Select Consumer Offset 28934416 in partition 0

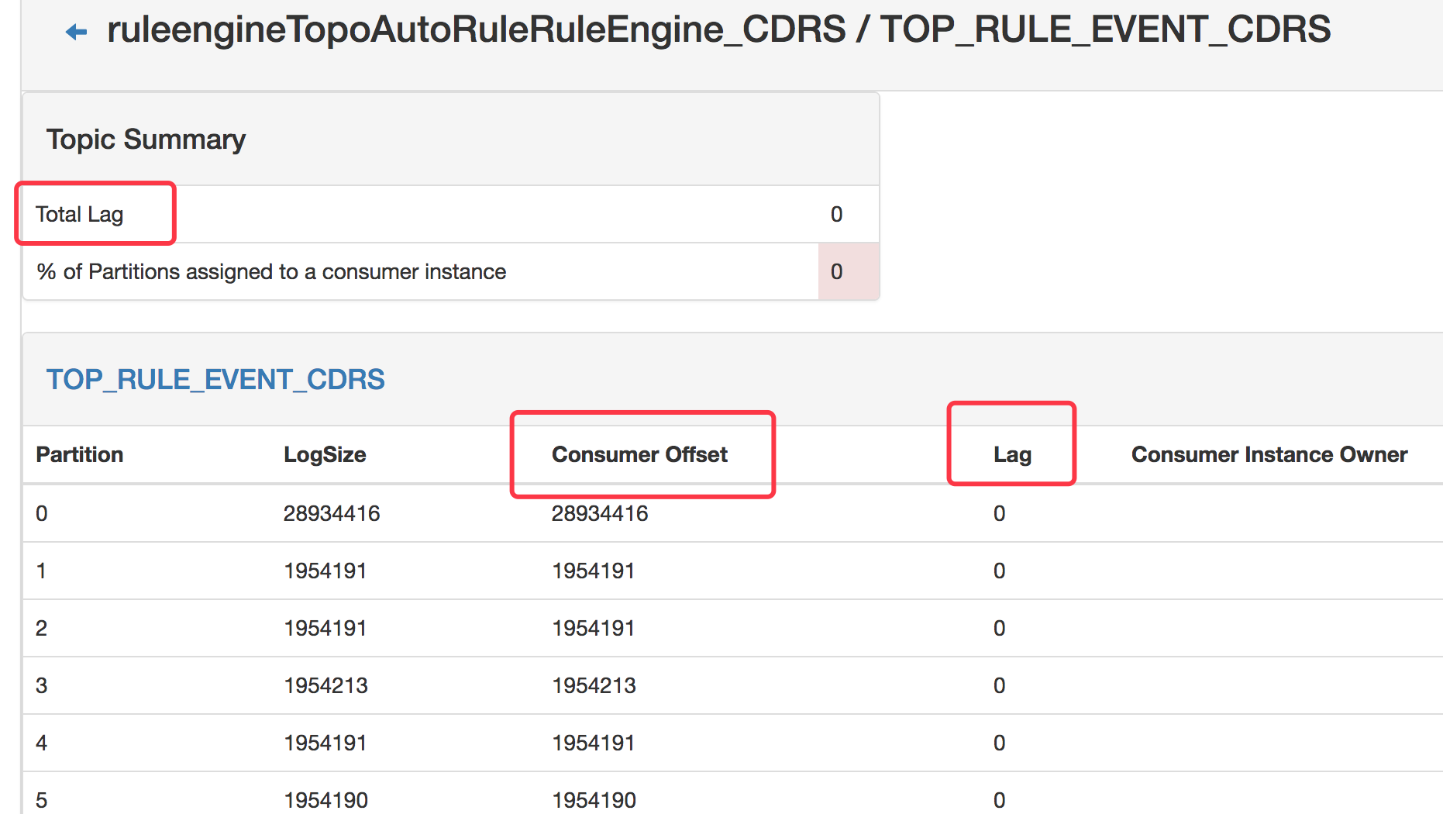(x=600, y=513)
